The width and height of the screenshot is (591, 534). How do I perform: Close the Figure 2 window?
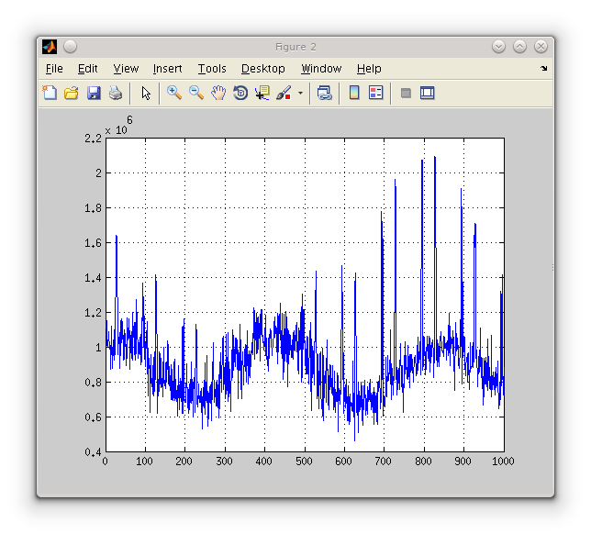coord(541,47)
